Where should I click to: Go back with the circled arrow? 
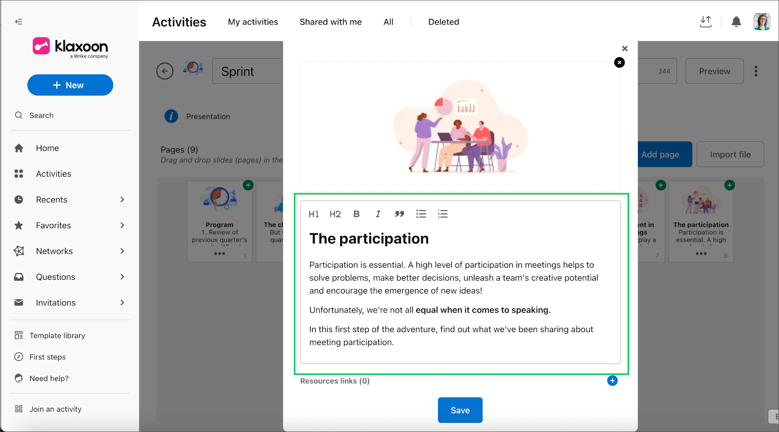pos(165,71)
